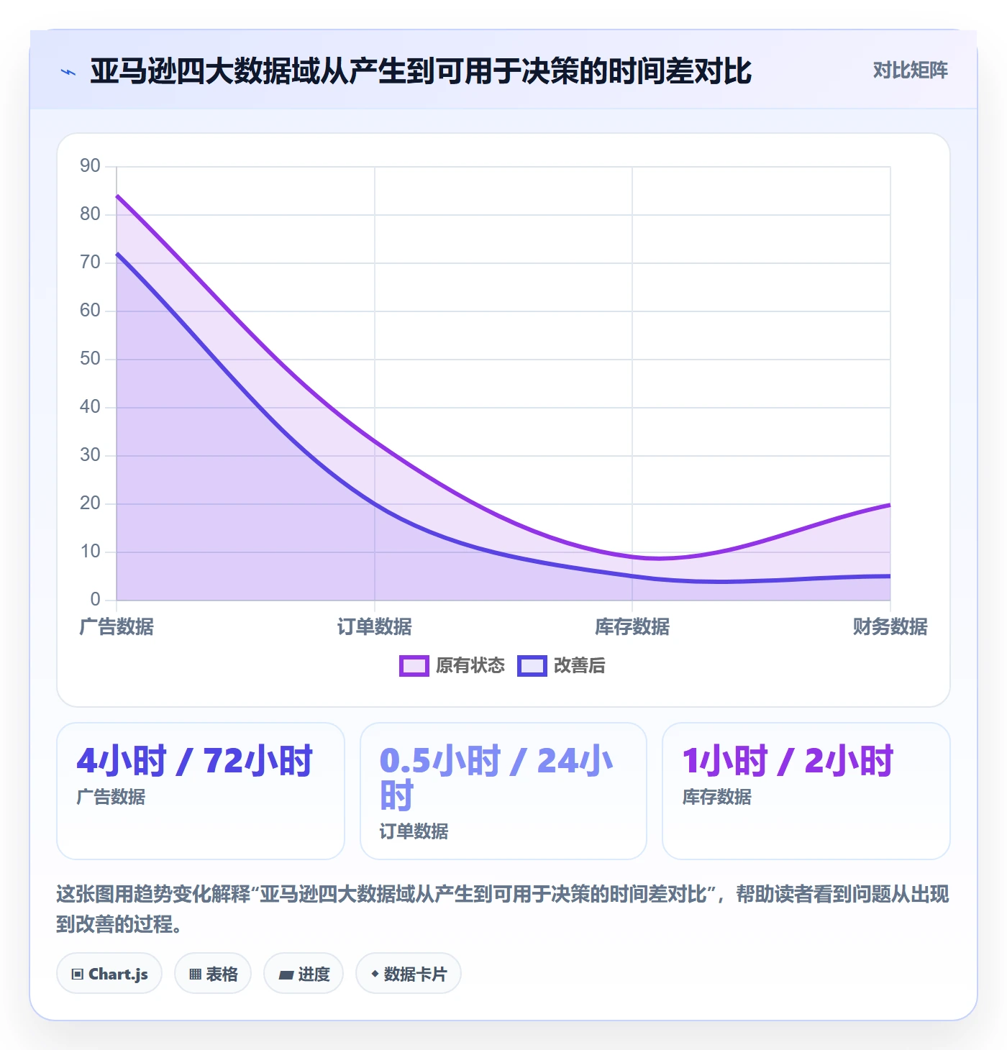The width and height of the screenshot is (1007, 1050).
Task: Toggle the 改善后 legend swatch
Action: 532,666
